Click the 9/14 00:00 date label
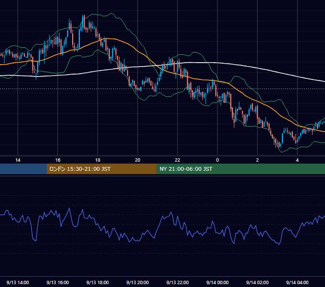The width and height of the screenshot is (325, 287). (217, 282)
